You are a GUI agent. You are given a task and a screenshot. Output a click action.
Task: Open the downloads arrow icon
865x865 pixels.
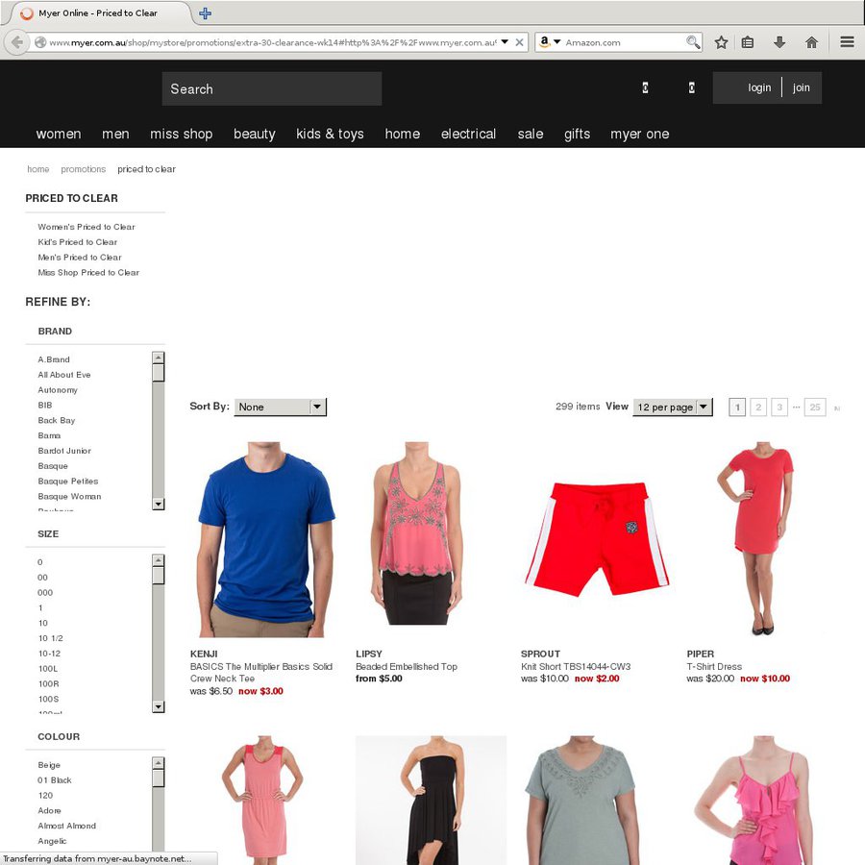click(x=779, y=42)
